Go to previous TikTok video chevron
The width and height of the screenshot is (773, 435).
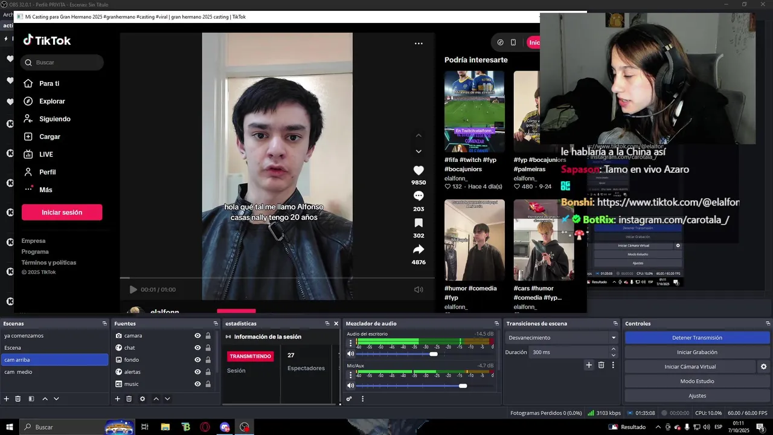pos(419,135)
